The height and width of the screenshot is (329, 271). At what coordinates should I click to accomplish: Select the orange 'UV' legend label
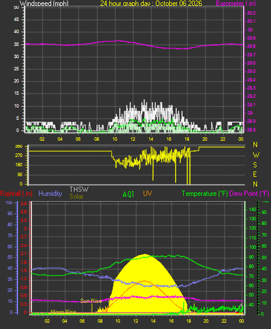tap(147, 194)
